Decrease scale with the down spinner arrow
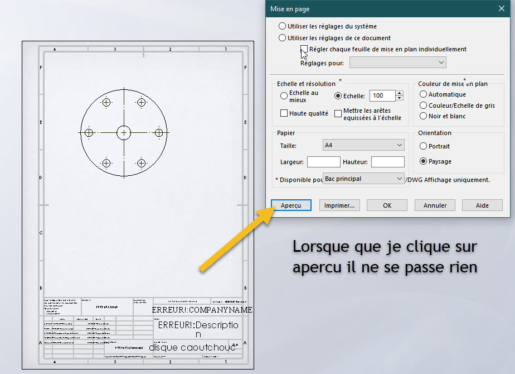This screenshot has height=374, width=515. [399, 99]
